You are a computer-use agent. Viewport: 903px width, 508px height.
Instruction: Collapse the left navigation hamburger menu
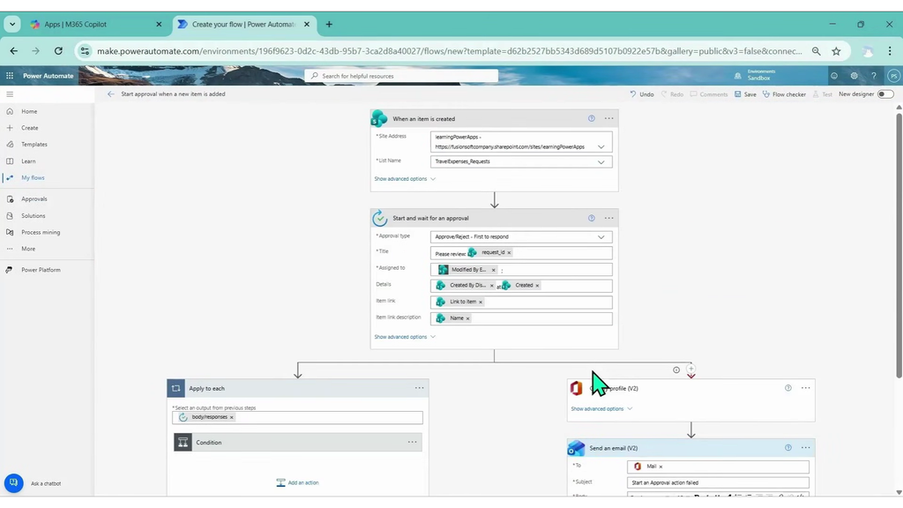(x=10, y=93)
